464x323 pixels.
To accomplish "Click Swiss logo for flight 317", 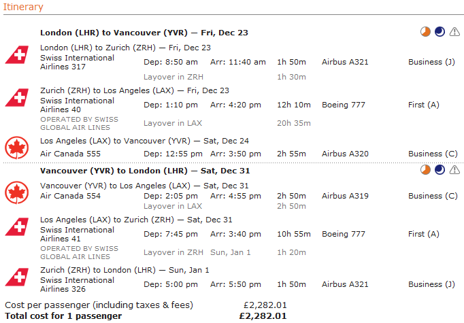I will (16, 55).
